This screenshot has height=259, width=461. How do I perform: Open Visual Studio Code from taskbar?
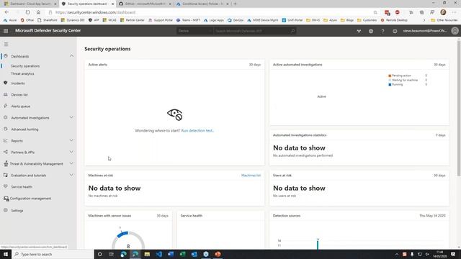158,254
